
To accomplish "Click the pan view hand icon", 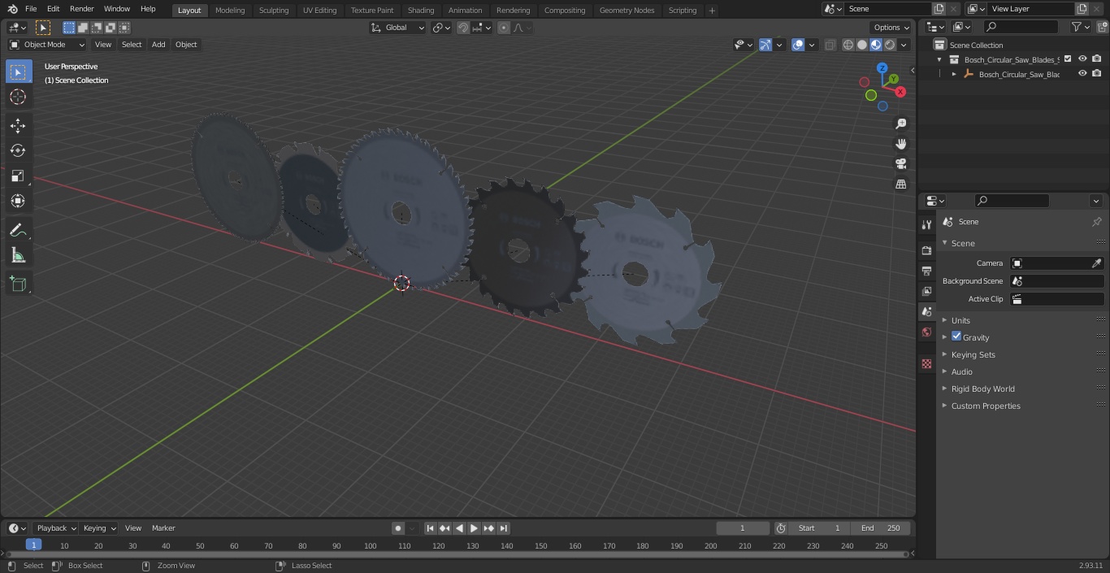I will (x=900, y=144).
